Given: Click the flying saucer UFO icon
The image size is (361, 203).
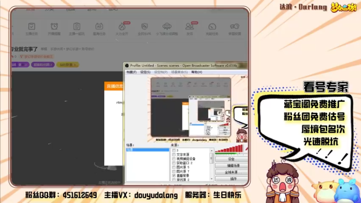Looking at the screenshot, I should pyautogui.click(x=167, y=26).
